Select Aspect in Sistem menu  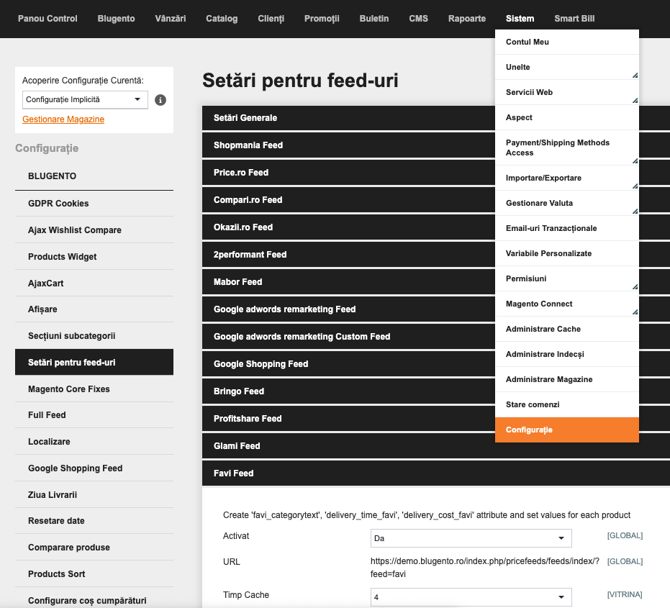tap(566, 117)
